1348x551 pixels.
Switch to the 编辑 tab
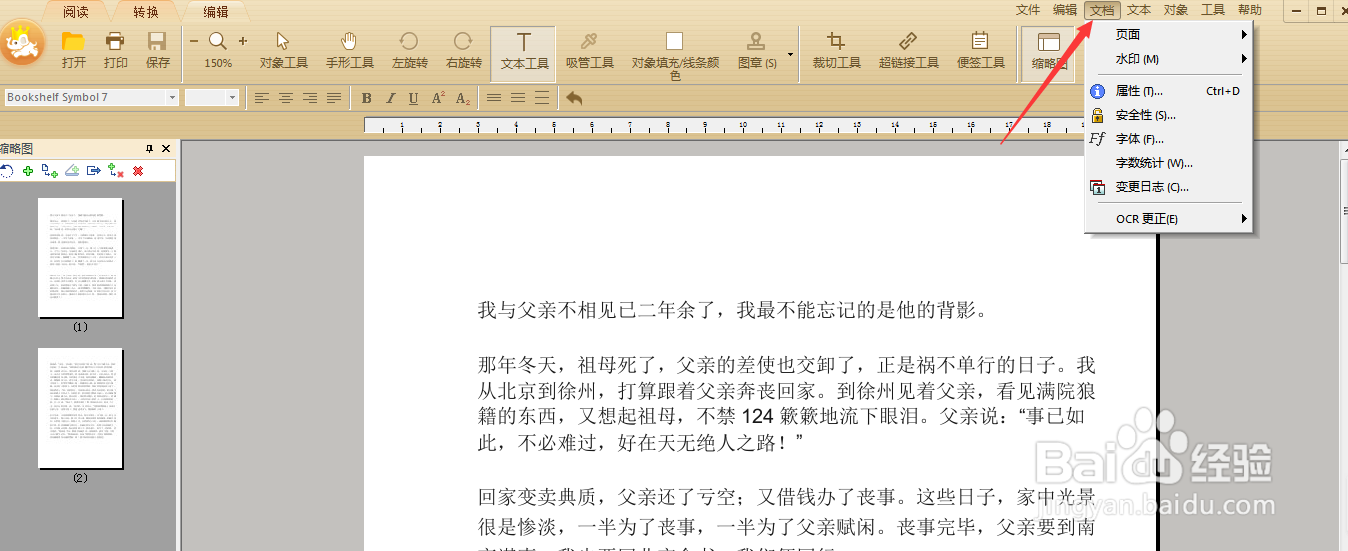point(216,12)
